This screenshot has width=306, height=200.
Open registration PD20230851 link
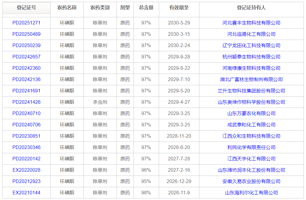(x=26, y=136)
